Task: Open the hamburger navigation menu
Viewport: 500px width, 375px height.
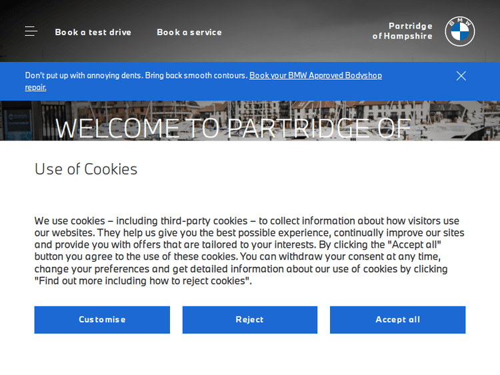Action: (x=31, y=31)
